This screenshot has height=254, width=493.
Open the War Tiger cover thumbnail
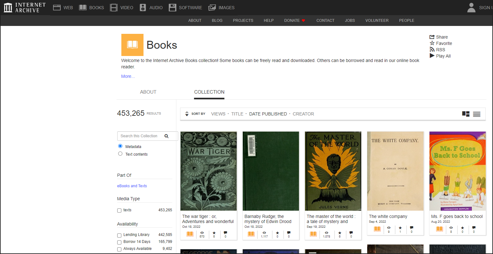click(x=208, y=171)
